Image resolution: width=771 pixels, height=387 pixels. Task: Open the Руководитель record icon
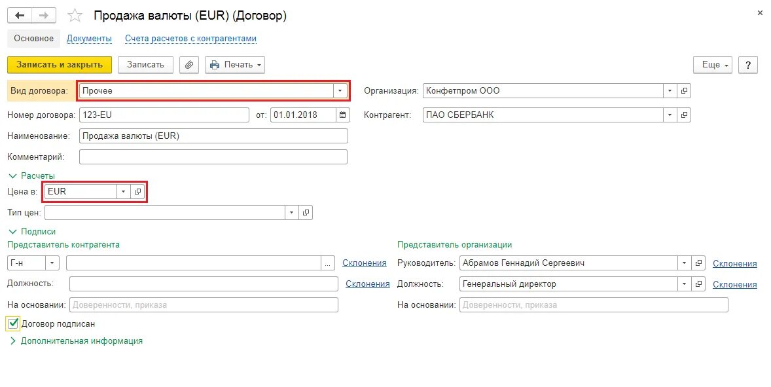[x=698, y=263]
